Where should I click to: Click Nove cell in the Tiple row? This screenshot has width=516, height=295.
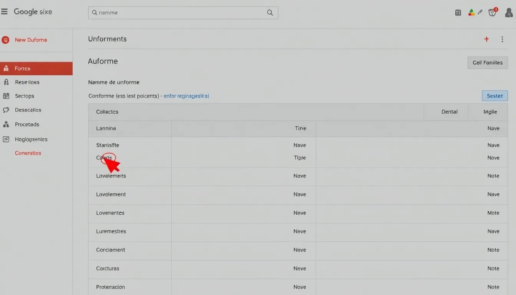(x=493, y=158)
